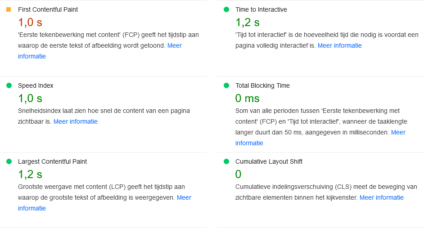Open 'Meer informatie' link under Speed Index
The height and width of the screenshot is (228, 424).
coord(75,121)
